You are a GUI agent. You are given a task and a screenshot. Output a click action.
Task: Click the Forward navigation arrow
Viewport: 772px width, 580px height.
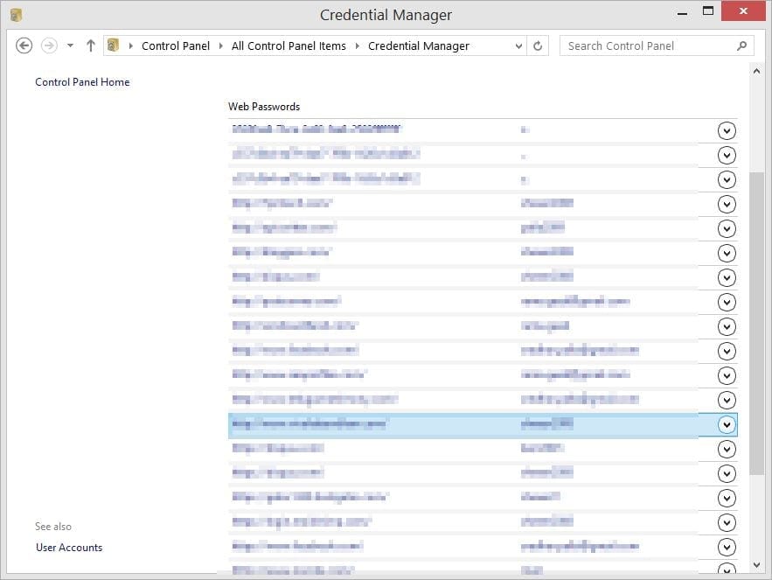click(x=49, y=45)
